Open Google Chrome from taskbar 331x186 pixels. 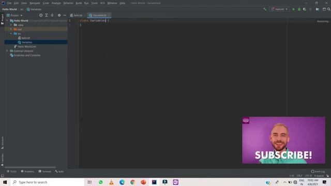[132, 182]
